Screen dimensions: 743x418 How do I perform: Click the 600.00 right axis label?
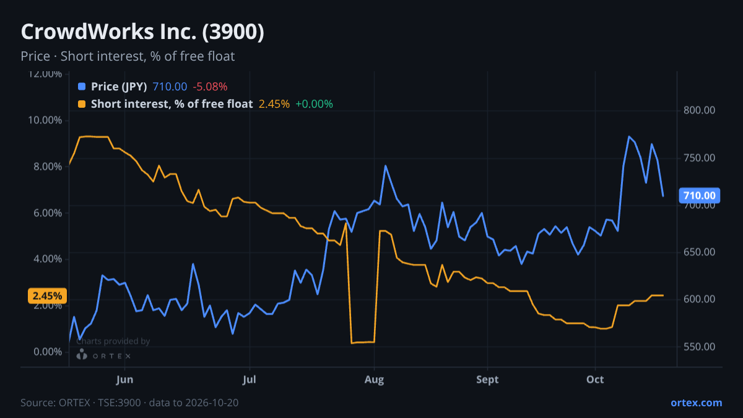[700, 299]
